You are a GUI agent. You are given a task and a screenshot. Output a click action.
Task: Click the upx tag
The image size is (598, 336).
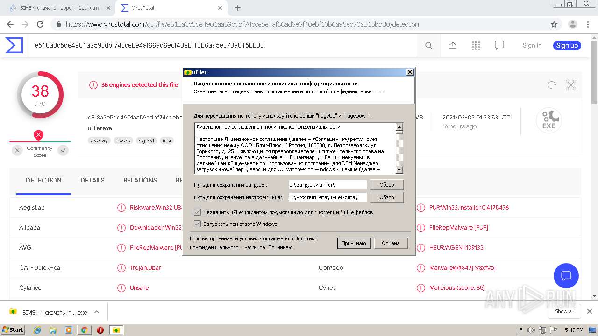coord(167,140)
